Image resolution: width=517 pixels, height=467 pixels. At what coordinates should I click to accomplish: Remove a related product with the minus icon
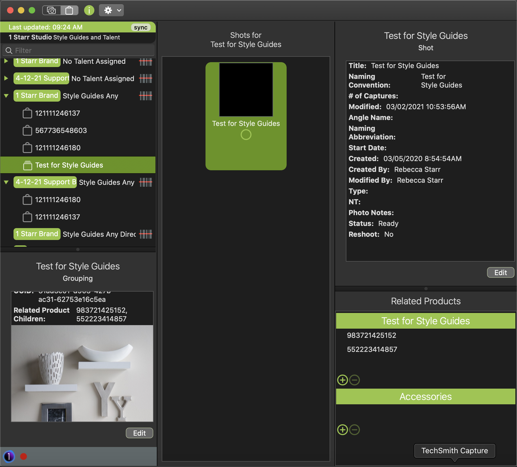[x=354, y=380]
